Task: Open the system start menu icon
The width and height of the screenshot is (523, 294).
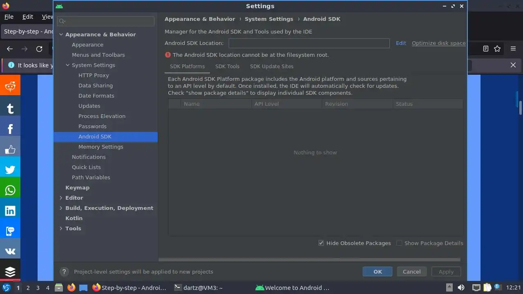Action: pyautogui.click(x=6, y=287)
